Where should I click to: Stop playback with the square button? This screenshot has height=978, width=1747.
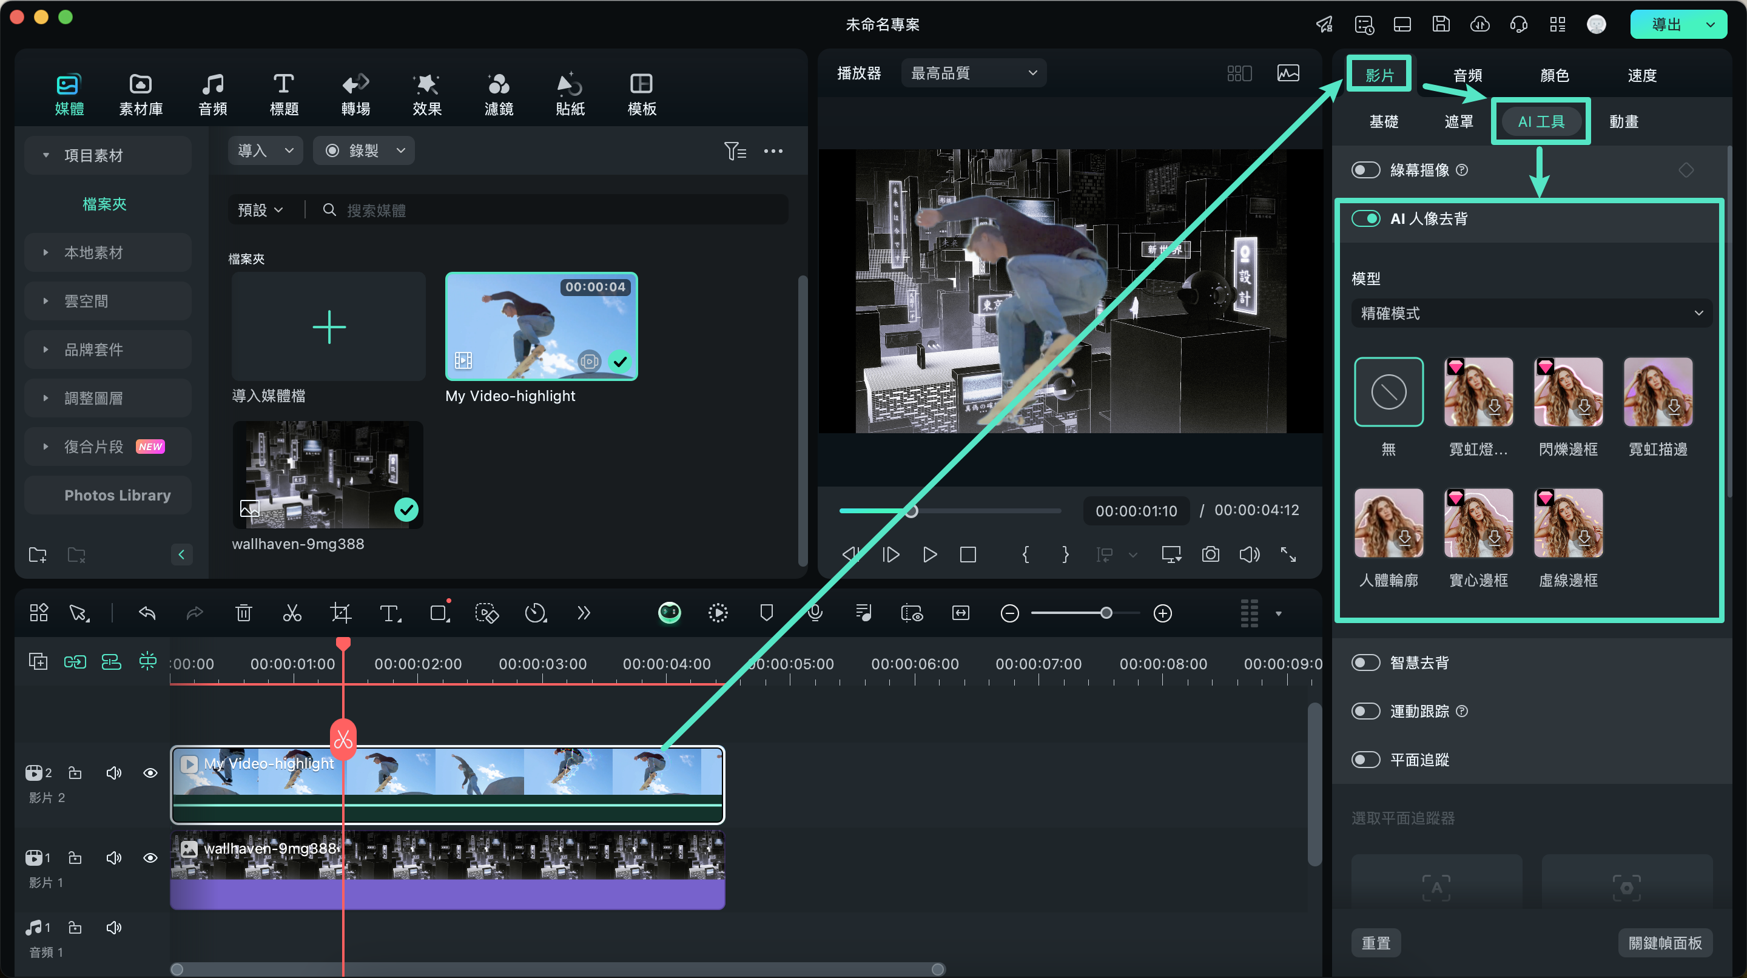coord(968,555)
